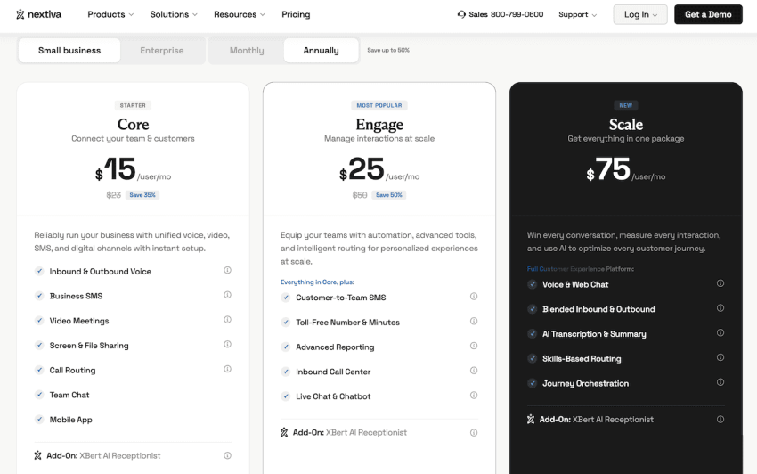757x474 pixels.
Task: Show info for Advanced Reporting
Action: tap(474, 346)
